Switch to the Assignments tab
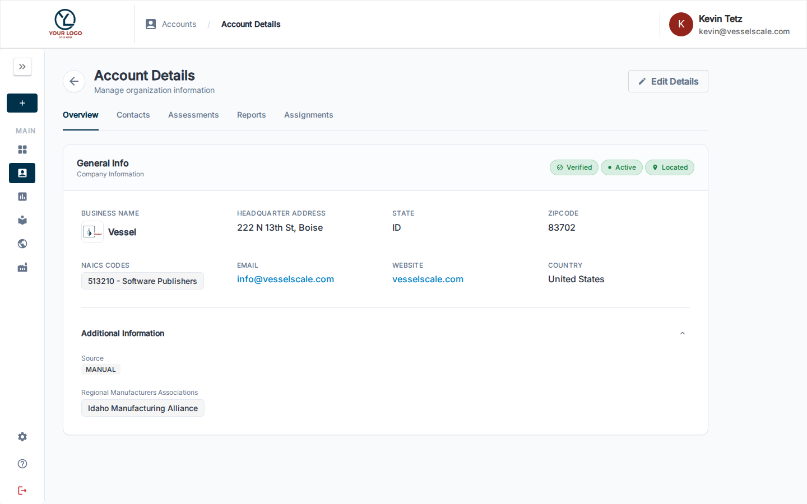Screen dimensions: 807x504 [309, 115]
